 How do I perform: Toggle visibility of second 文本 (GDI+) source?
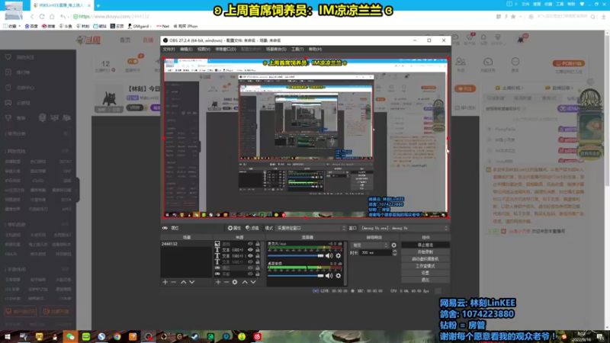(x=250, y=256)
